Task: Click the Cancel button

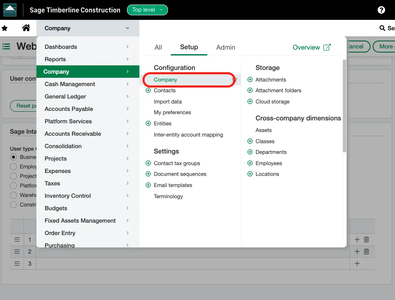Action: pos(358,46)
